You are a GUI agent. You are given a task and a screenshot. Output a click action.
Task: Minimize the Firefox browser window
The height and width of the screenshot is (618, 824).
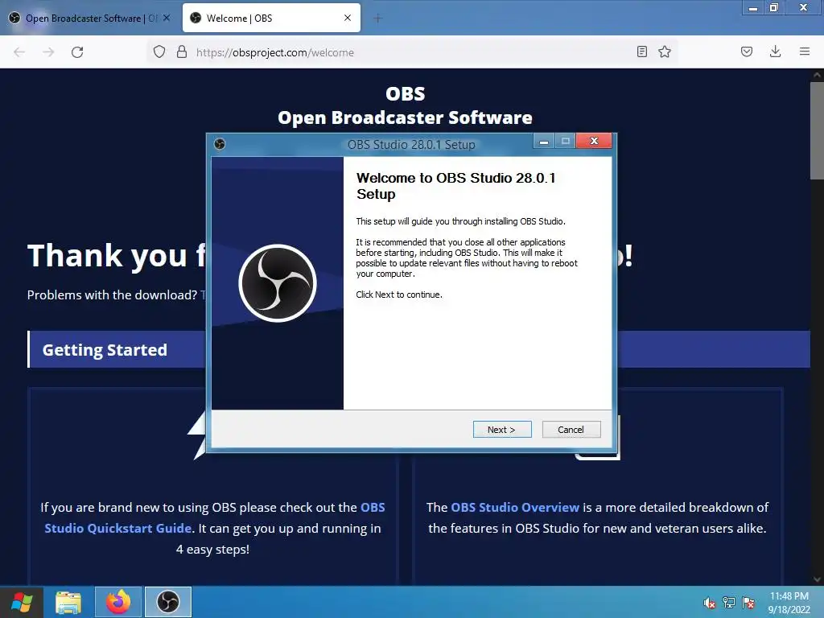753,7
